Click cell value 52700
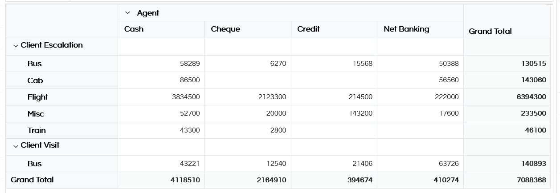The width and height of the screenshot is (560, 193). tap(190, 114)
